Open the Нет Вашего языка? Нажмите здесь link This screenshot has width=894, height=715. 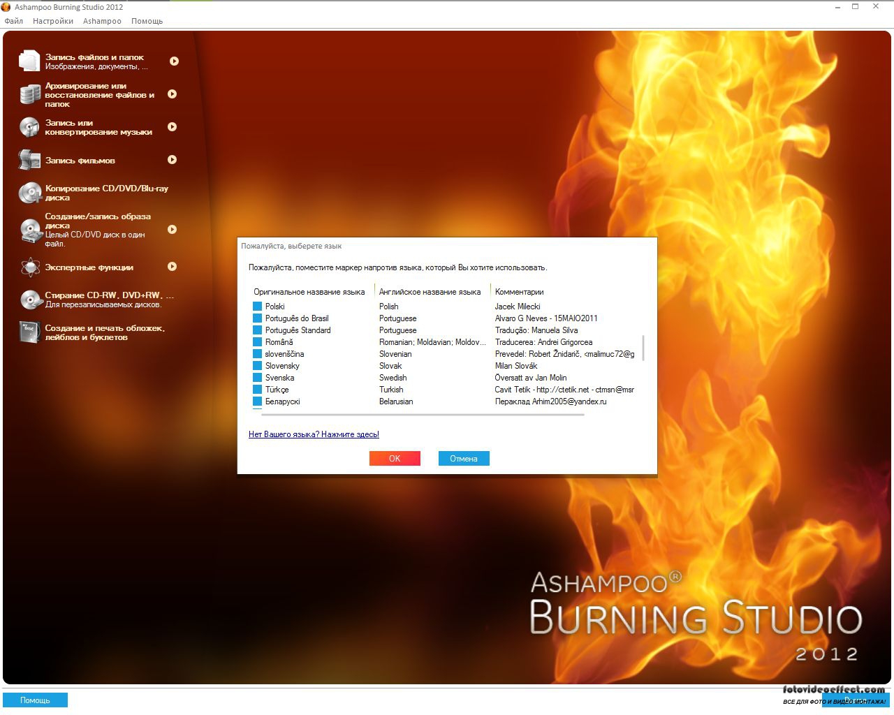(x=314, y=434)
